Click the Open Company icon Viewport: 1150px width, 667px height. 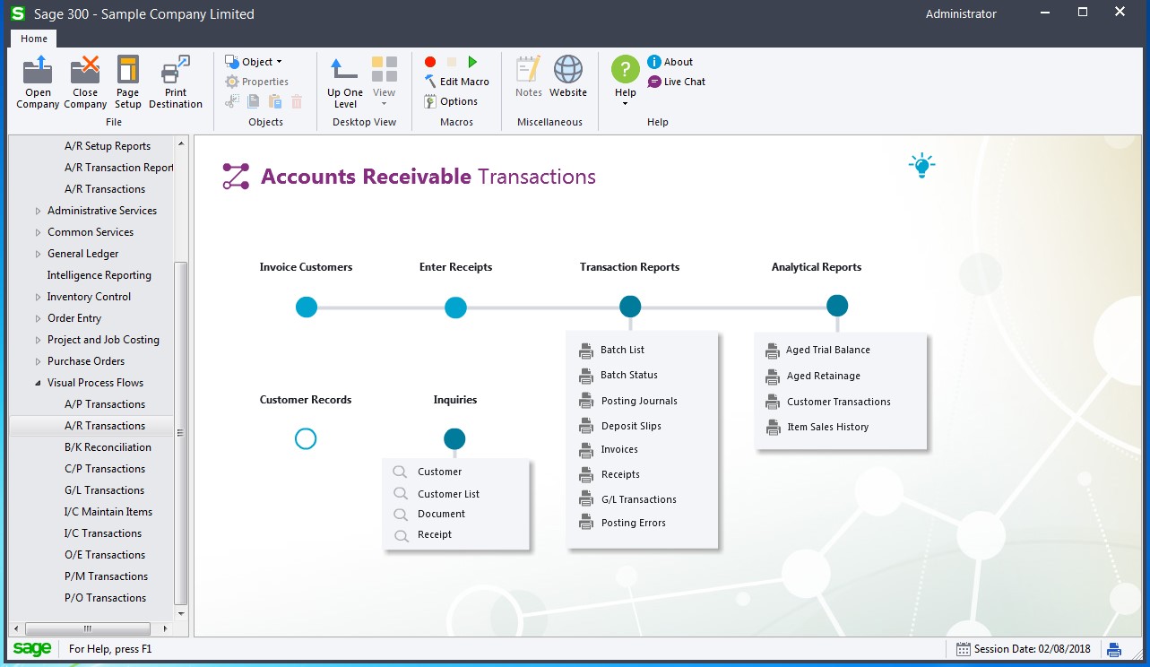[x=38, y=71]
